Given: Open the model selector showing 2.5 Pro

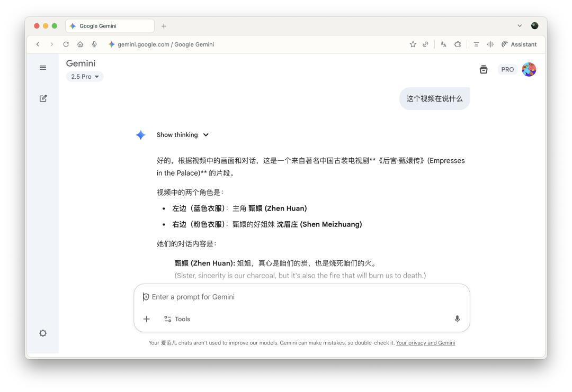Looking at the screenshot, I should point(85,77).
